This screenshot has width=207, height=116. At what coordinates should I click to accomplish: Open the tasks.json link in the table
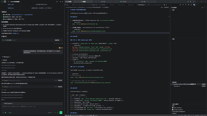(11, 4)
